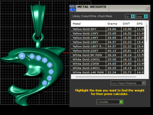Image resolution: width=153 pixels, height=115 pixels.
Task: Click the 32.24 grams cell
Action: 113,73
